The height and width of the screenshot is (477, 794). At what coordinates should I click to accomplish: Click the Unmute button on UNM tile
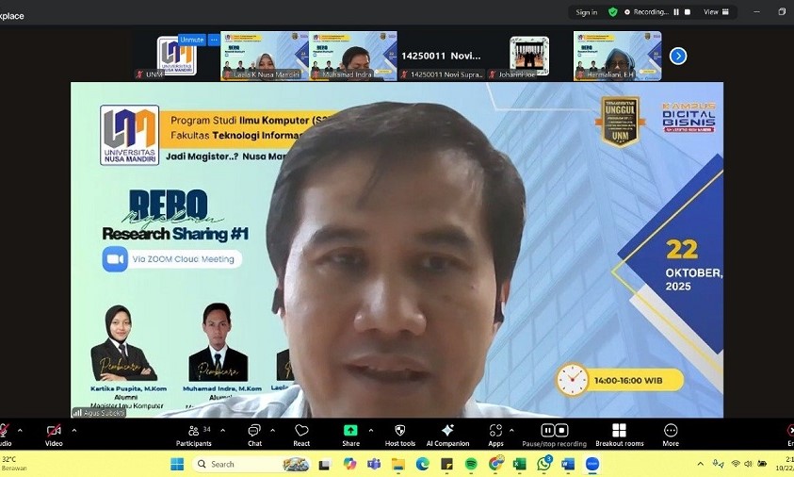pyautogui.click(x=191, y=40)
